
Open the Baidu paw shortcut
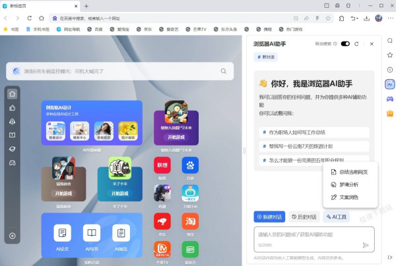click(190, 165)
